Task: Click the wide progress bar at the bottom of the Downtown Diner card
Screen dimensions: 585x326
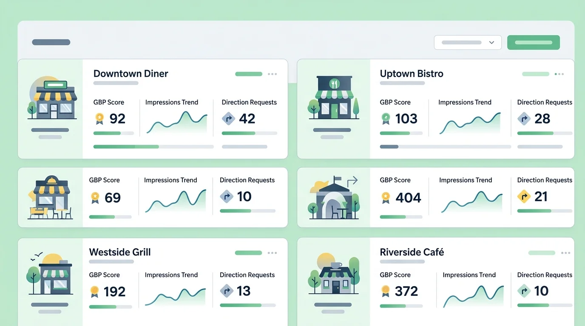Action: point(153,147)
